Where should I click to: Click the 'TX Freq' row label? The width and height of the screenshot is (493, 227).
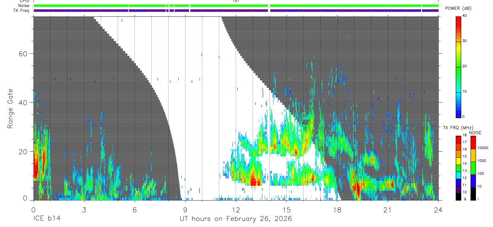22,10
